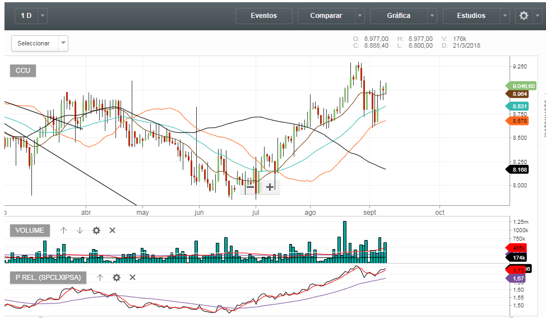
Task: Expand the 1 D interval dropdown arrow
Action: click(43, 16)
